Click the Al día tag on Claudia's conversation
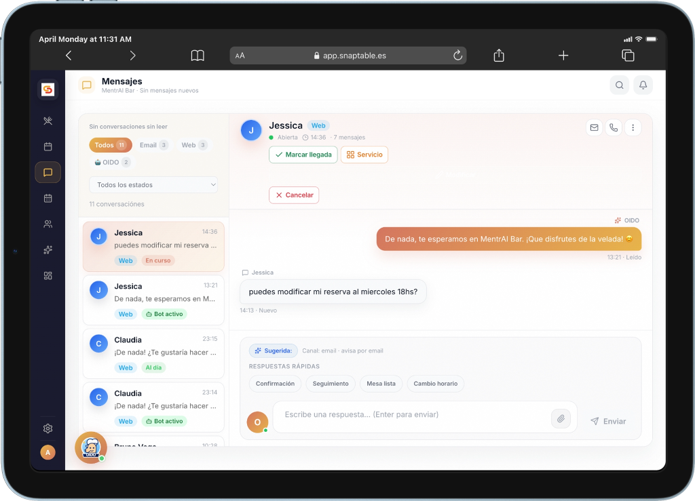Screen dimensions: 695x501 pos(153,367)
